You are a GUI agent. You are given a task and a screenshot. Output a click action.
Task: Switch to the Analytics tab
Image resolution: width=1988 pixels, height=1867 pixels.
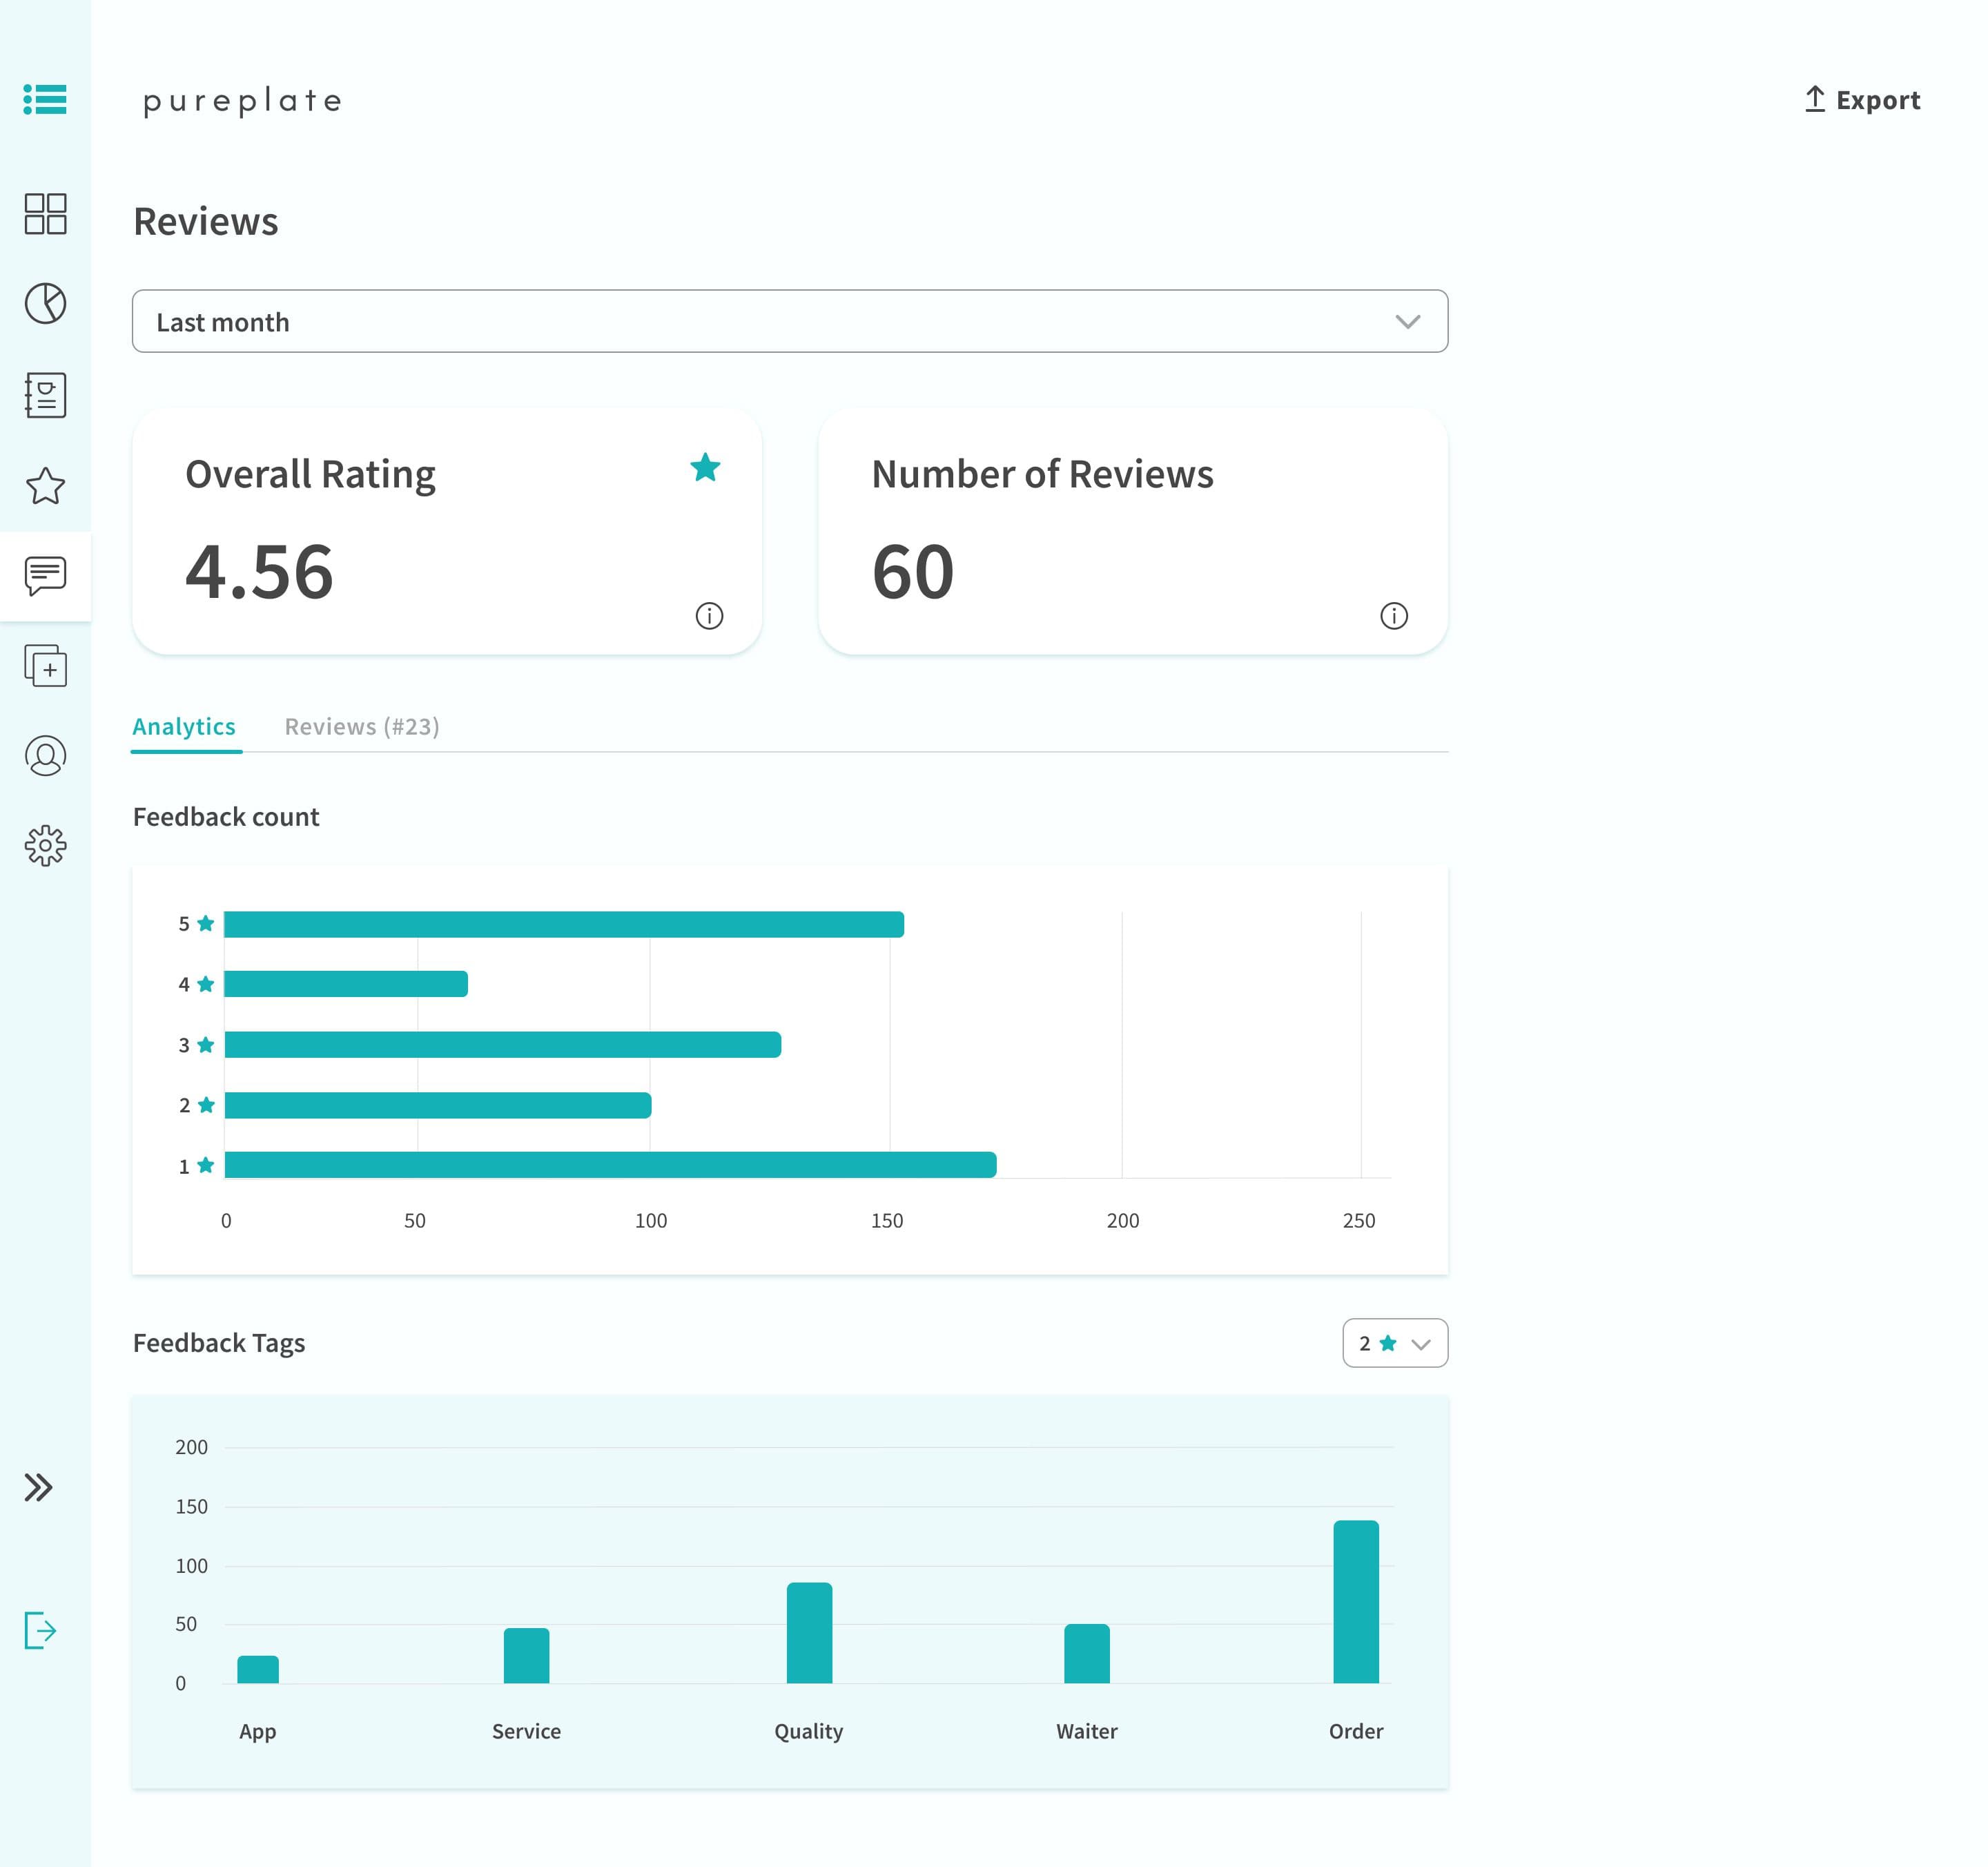coord(184,727)
